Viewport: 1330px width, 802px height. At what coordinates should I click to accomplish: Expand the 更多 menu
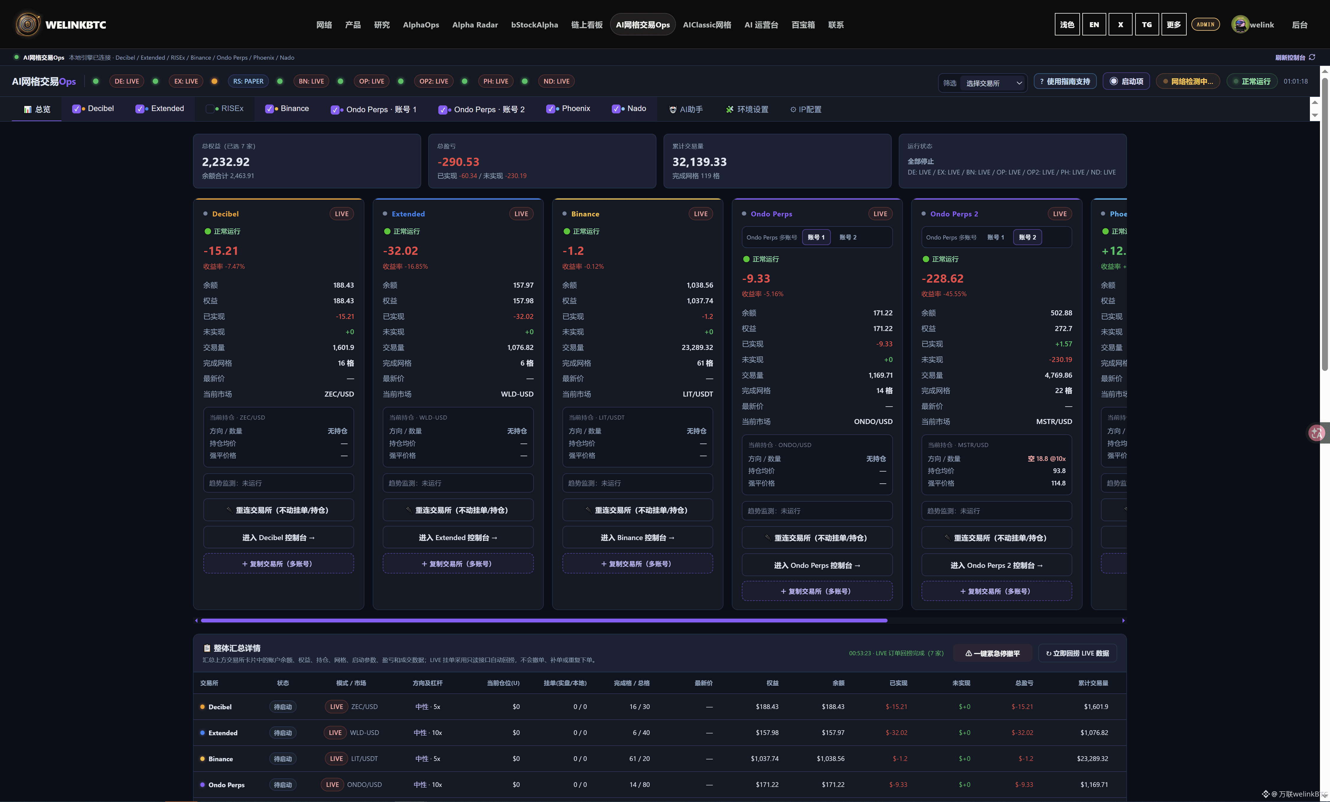[x=1173, y=24]
